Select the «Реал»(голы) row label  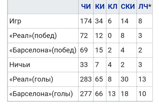tap(32, 79)
